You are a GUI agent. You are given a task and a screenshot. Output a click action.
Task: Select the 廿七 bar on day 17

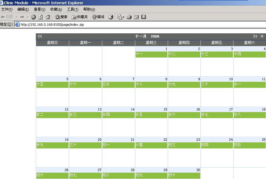(x=217, y=115)
